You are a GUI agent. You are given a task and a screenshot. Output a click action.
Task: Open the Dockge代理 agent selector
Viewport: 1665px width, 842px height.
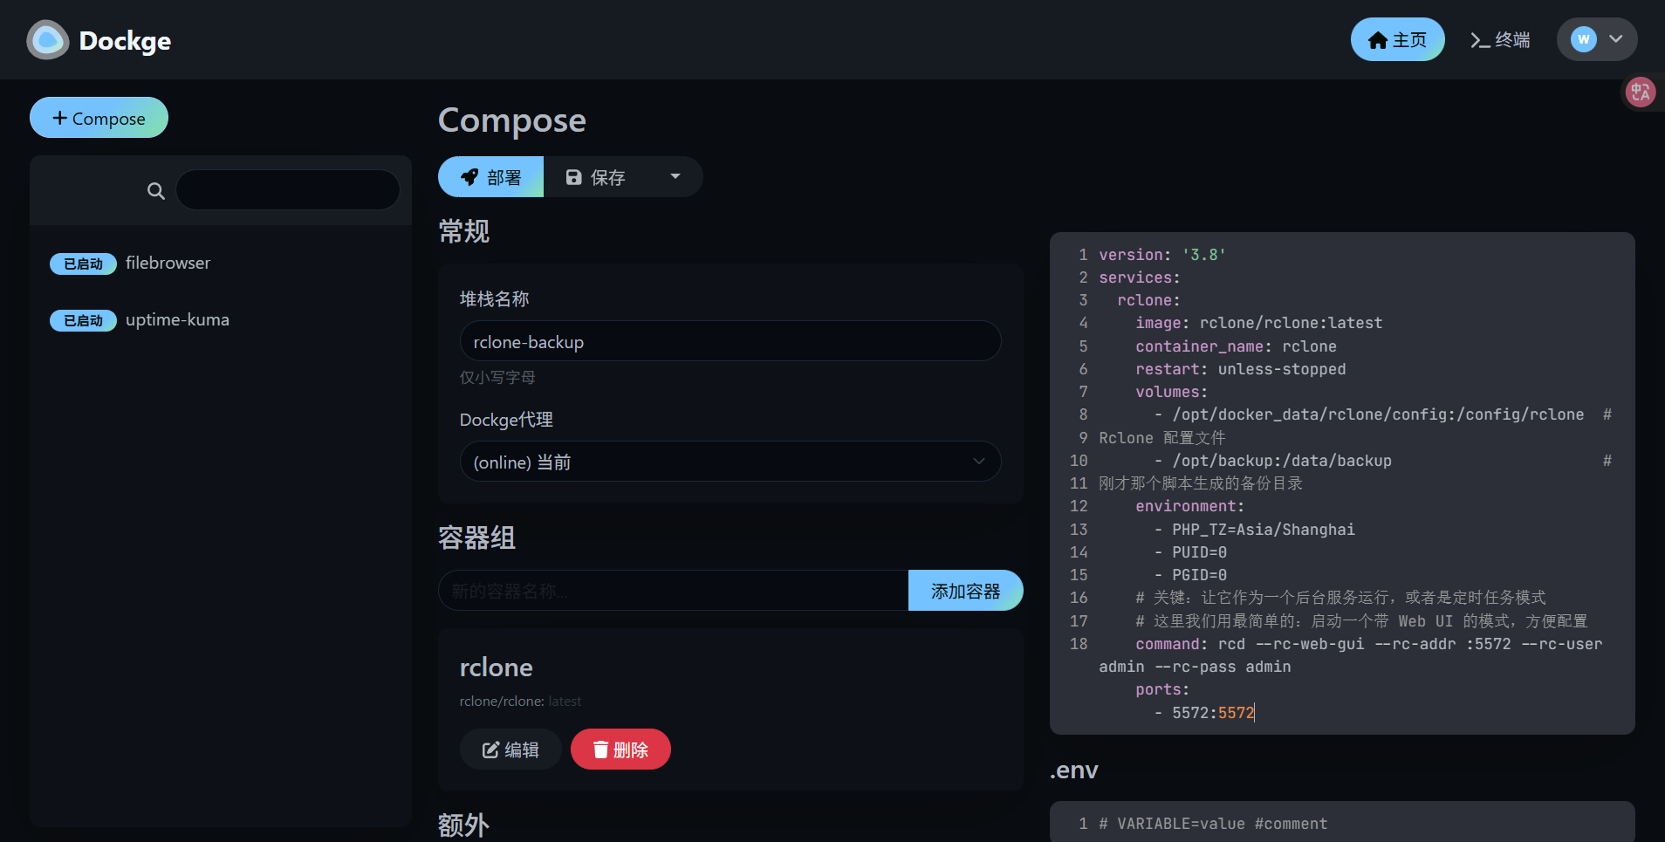click(730, 462)
